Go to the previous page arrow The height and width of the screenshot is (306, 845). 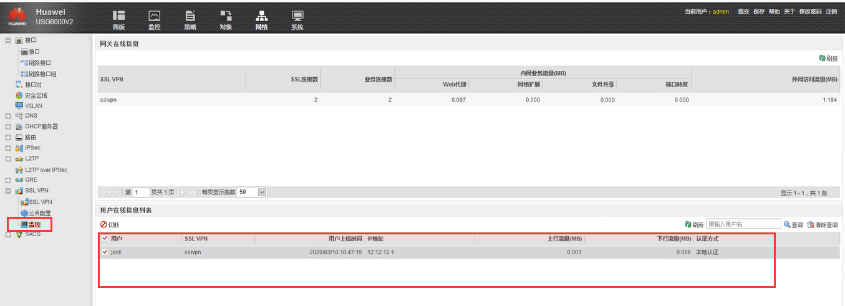pyautogui.click(x=116, y=193)
